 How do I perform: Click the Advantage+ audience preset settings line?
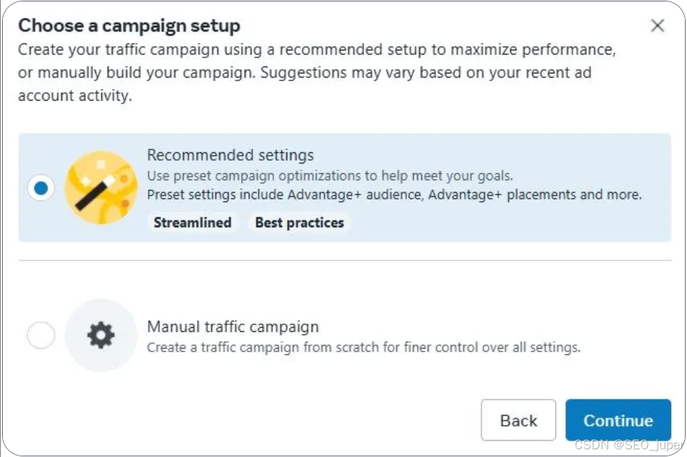coord(394,195)
